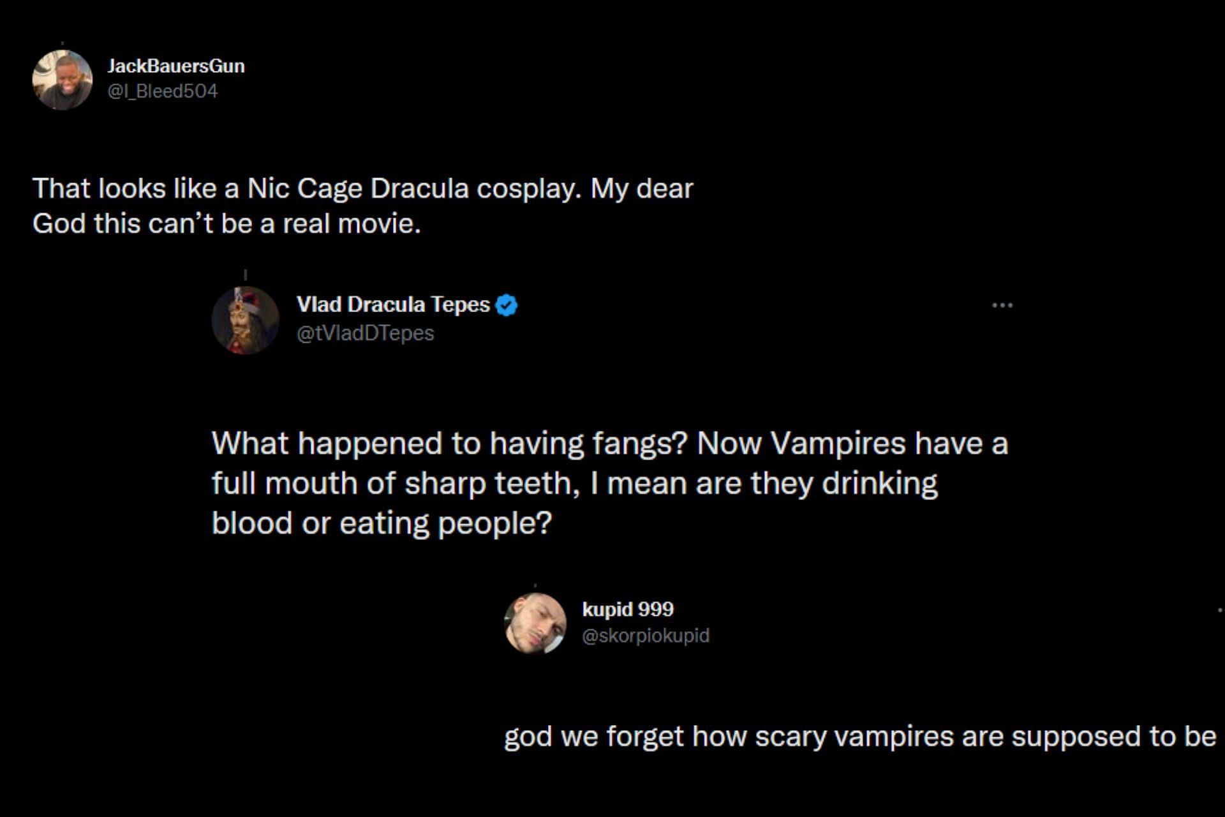
Task: Open JackBauersGun's profile picture
Action: (x=63, y=80)
